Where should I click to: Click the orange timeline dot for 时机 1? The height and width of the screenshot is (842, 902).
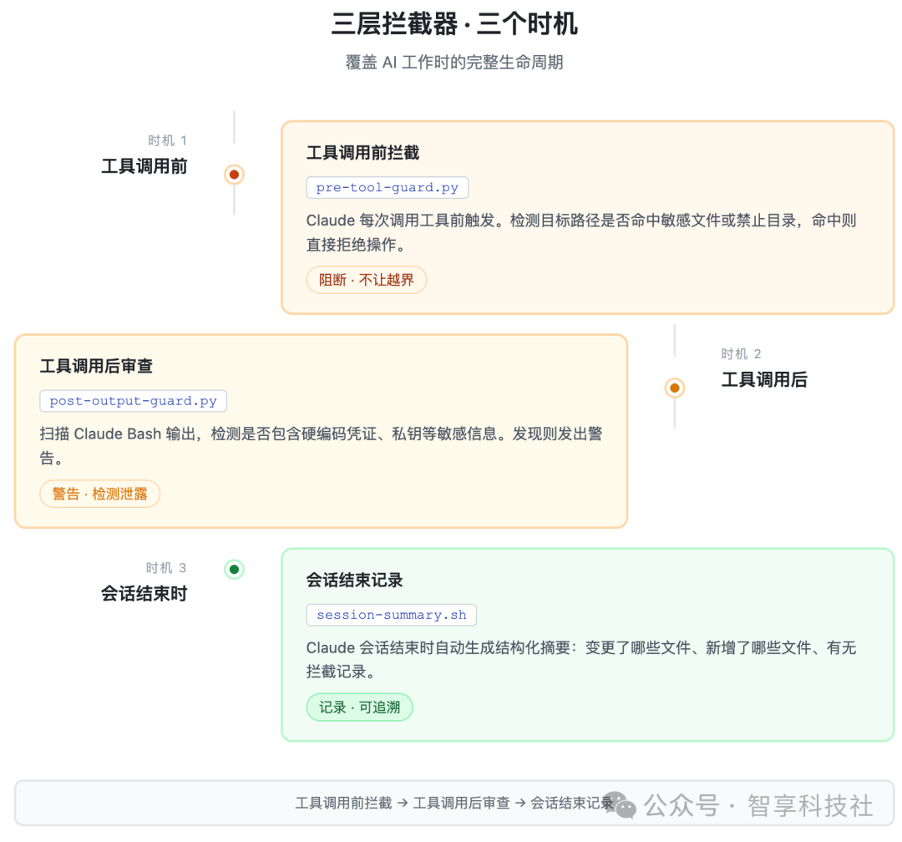coord(233,175)
